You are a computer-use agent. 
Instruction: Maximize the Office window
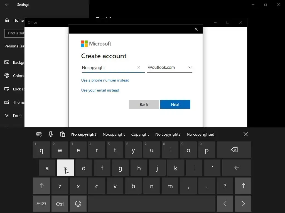(228, 22)
